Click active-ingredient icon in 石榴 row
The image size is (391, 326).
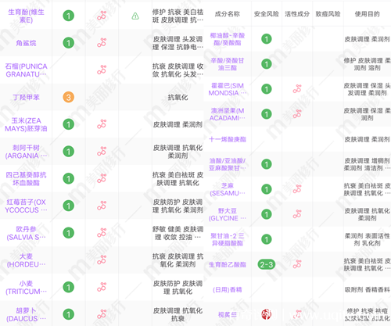[102, 70]
